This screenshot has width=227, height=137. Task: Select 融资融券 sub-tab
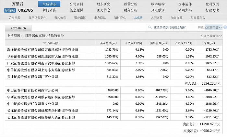pyautogui.click(x=176, y=17)
